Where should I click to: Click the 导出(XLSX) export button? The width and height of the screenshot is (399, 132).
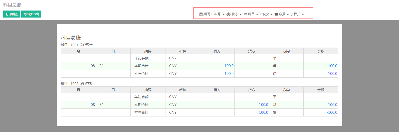[x=31, y=14]
